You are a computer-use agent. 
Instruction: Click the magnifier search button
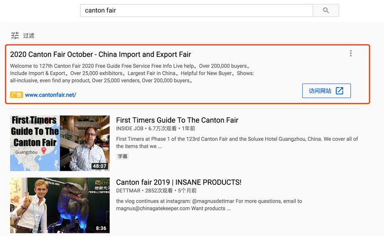(326, 10)
